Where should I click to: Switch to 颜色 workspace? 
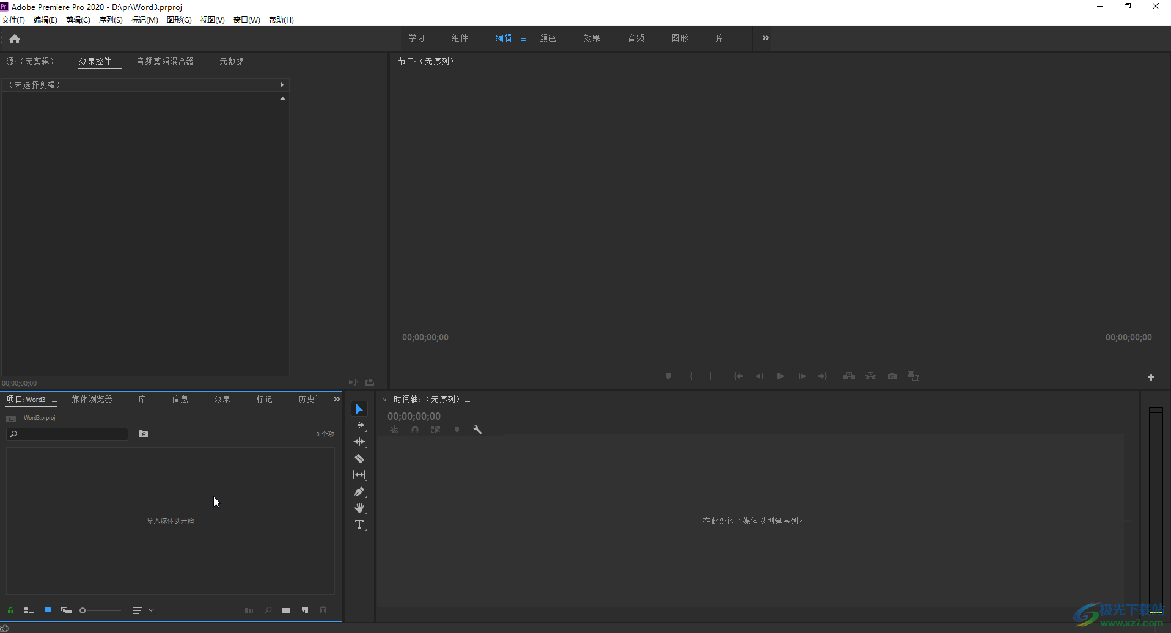pyautogui.click(x=548, y=38)
